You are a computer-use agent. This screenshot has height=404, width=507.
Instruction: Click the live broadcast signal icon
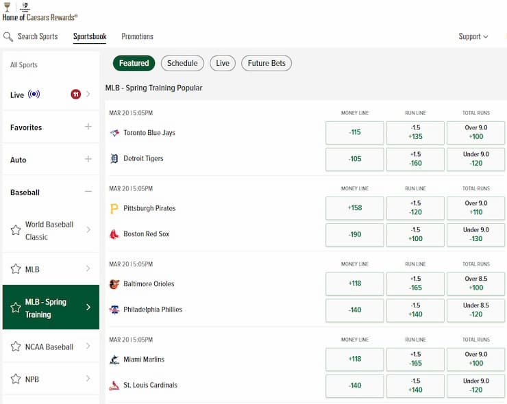[x=34, y=94]
